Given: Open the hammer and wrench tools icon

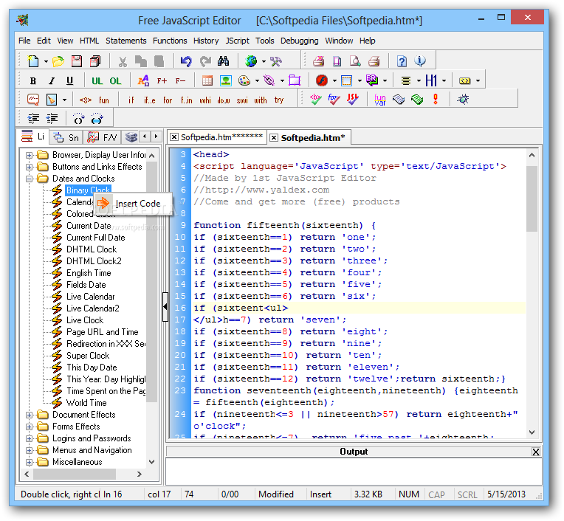Looking at the screenshot, I should point(276,62).
